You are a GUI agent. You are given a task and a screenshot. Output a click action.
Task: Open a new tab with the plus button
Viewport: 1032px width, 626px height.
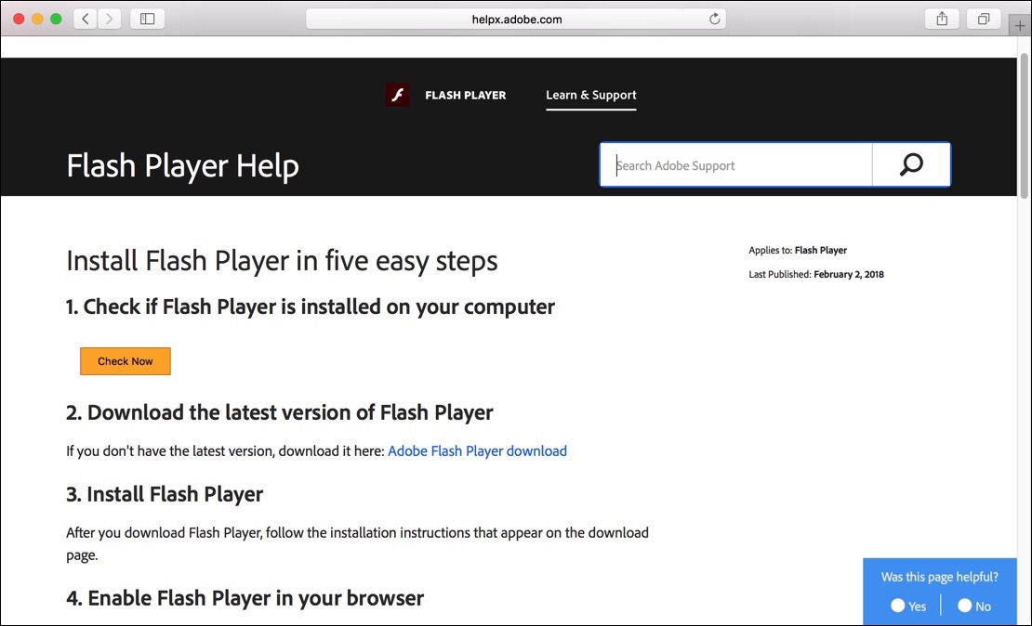[x=1020, y=26]
